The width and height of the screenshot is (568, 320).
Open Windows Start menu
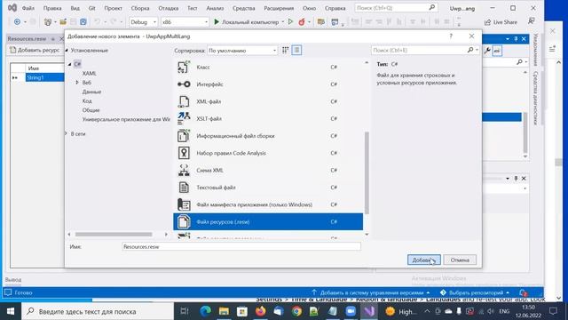coord(11,311)
